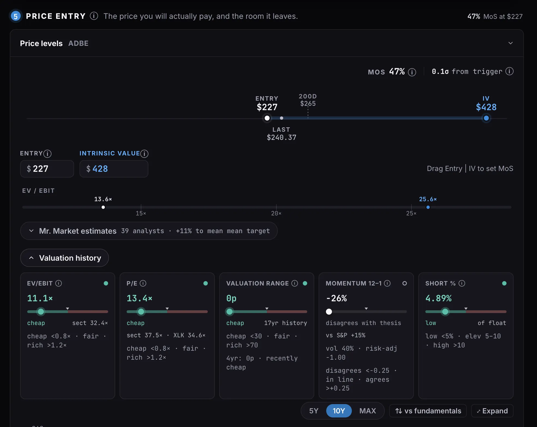Click the 13.6× EV/EBIT marker
The image size is (537, 427).
tap(103, 207)
